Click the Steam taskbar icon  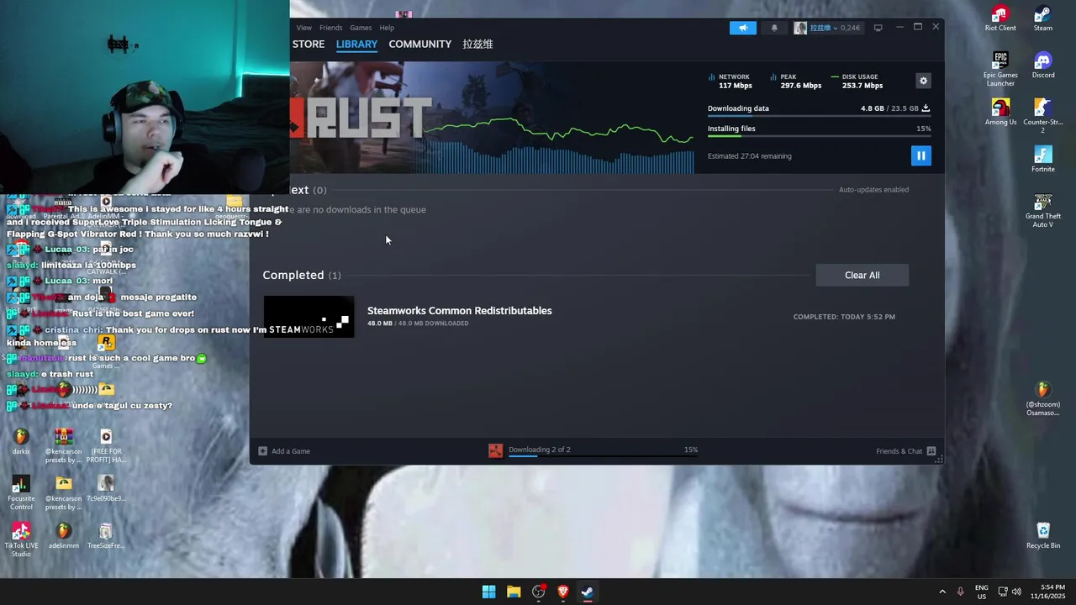coord(588,592)
